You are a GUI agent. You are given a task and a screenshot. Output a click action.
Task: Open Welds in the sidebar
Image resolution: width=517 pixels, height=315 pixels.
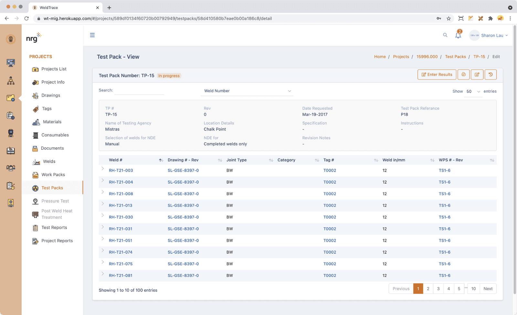[x=49, y=161]
